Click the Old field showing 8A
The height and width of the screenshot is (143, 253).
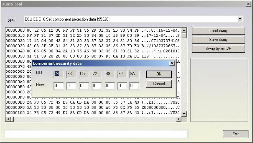click(x=134, y=74)
